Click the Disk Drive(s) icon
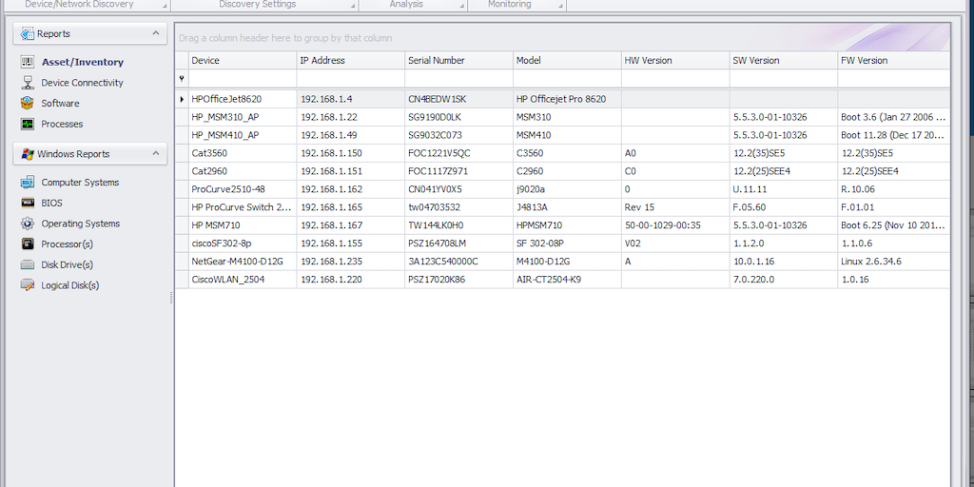The image size is (974, 487). point(28,264)
